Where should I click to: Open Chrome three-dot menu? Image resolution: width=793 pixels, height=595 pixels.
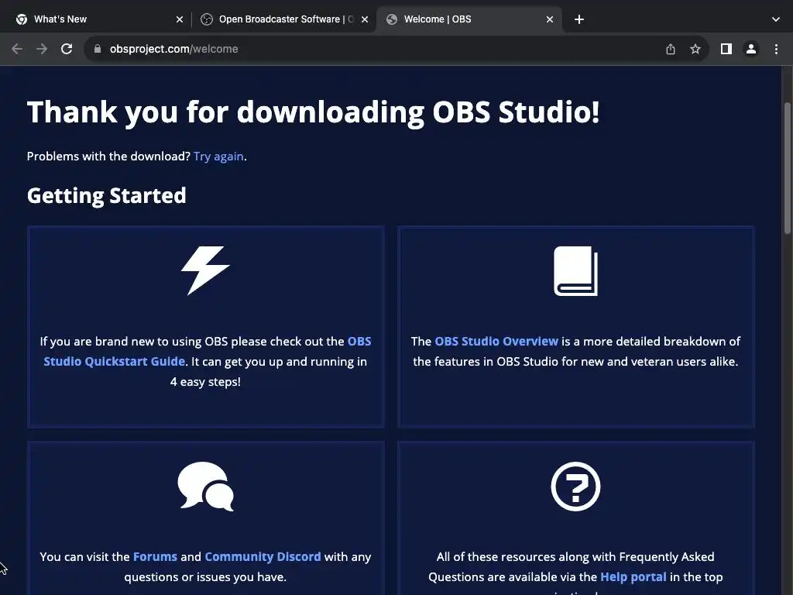tap(776, 49)
